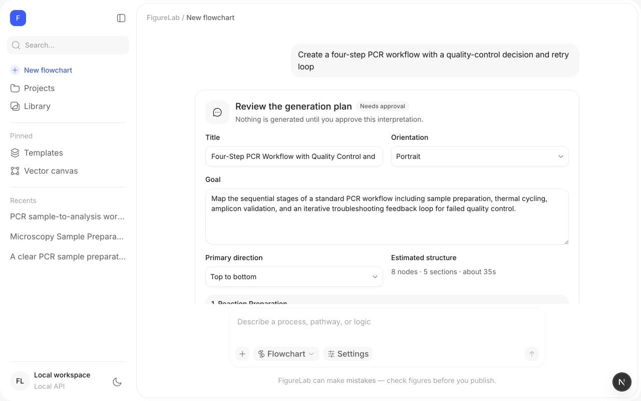Toggle dark mode with the moon icon

(117, 382)
